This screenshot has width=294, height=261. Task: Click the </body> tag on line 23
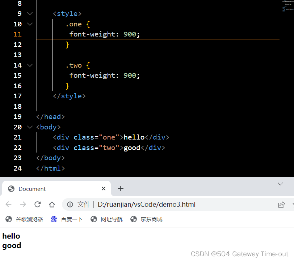tap(50, 158)
